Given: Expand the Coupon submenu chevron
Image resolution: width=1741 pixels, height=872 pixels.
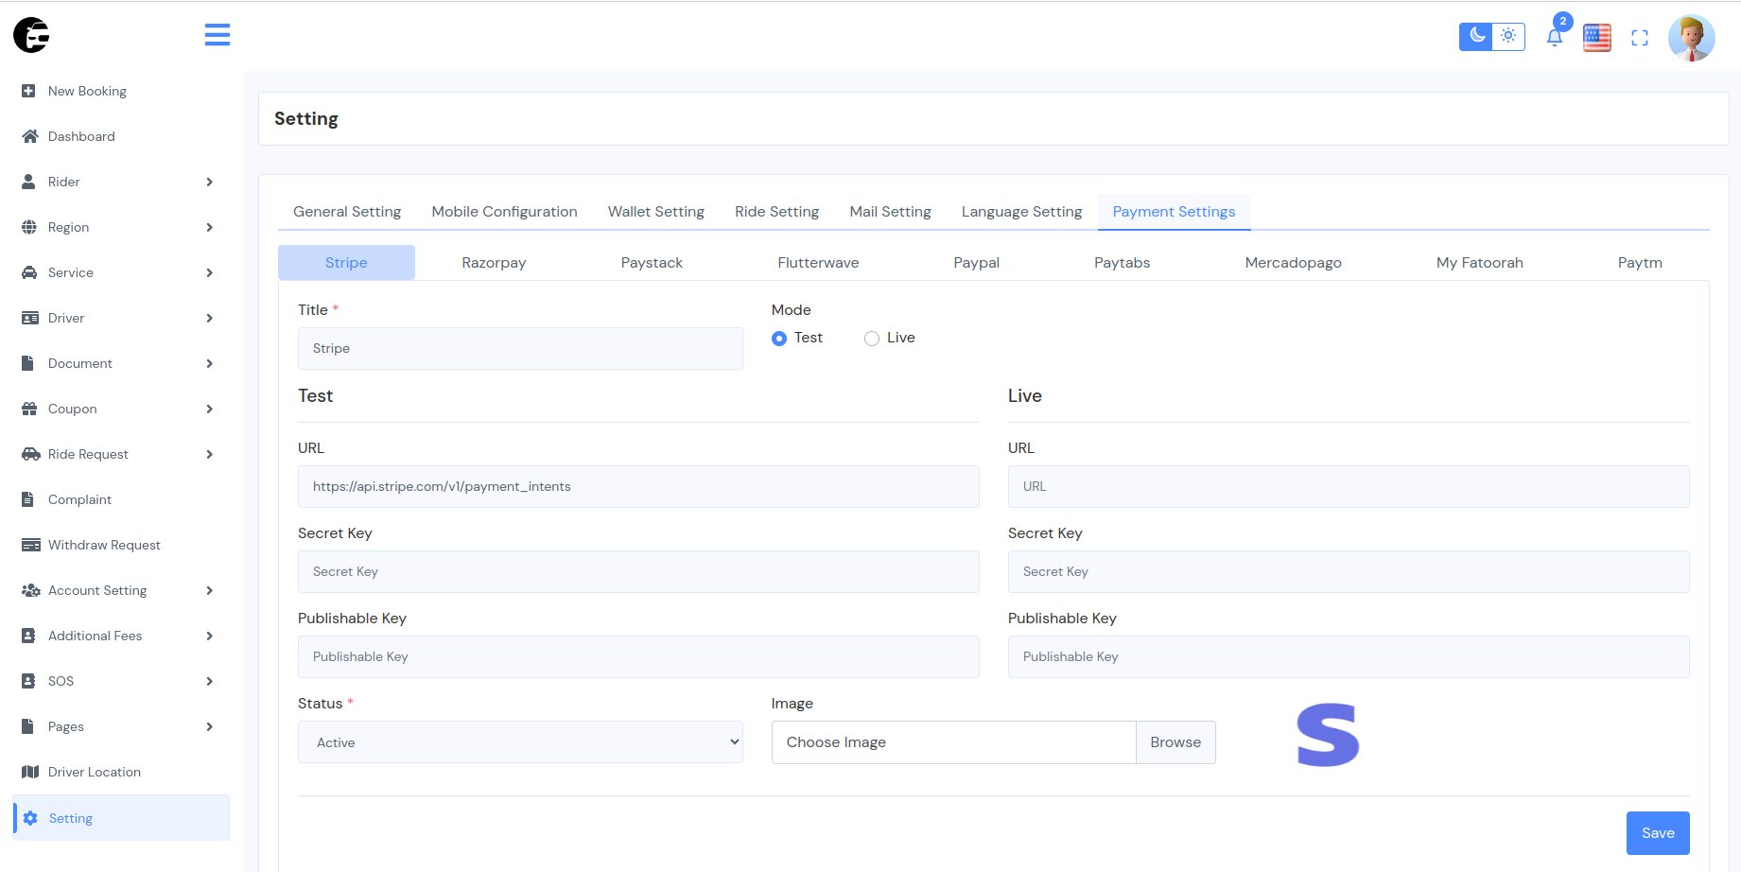Looking at the screenshot, I should click(210, 409).
